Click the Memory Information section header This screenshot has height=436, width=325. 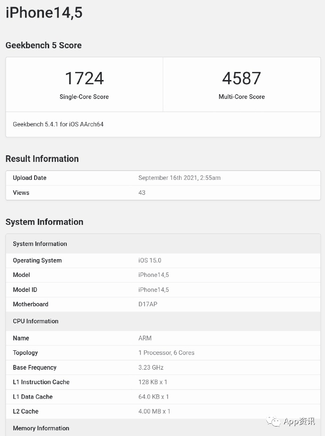pos(41,428)
